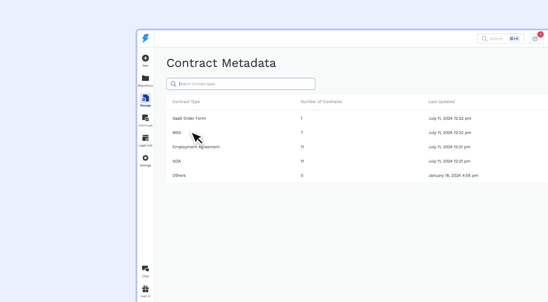Select the Manage sidebar icon
Viewport: 548px width, 302px height.
pos(146,99)
